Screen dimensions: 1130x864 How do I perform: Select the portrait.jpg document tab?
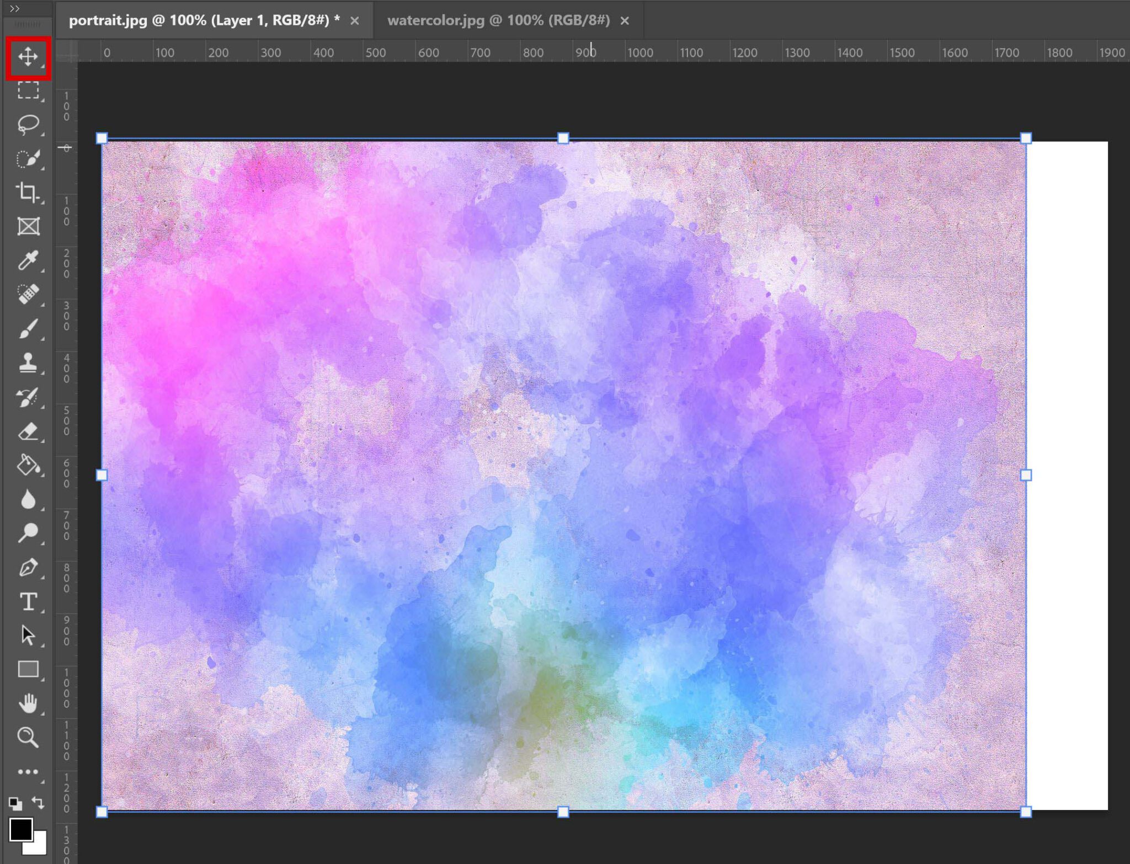tap(204, 20)
